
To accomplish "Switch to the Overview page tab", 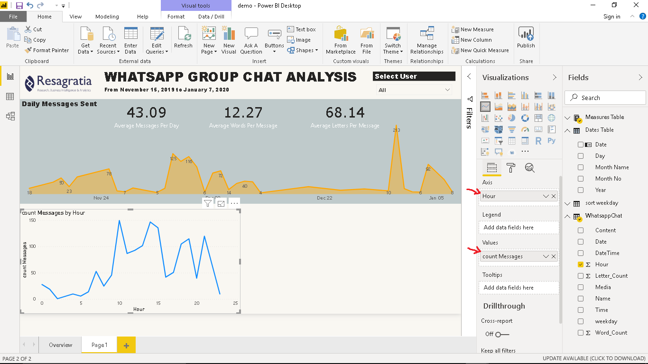I will pyautogui.click(x=60, y=345).
